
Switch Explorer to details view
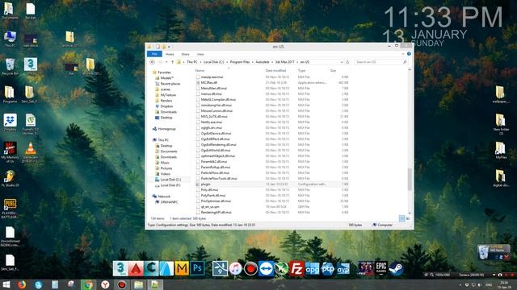tap(402, 218)
